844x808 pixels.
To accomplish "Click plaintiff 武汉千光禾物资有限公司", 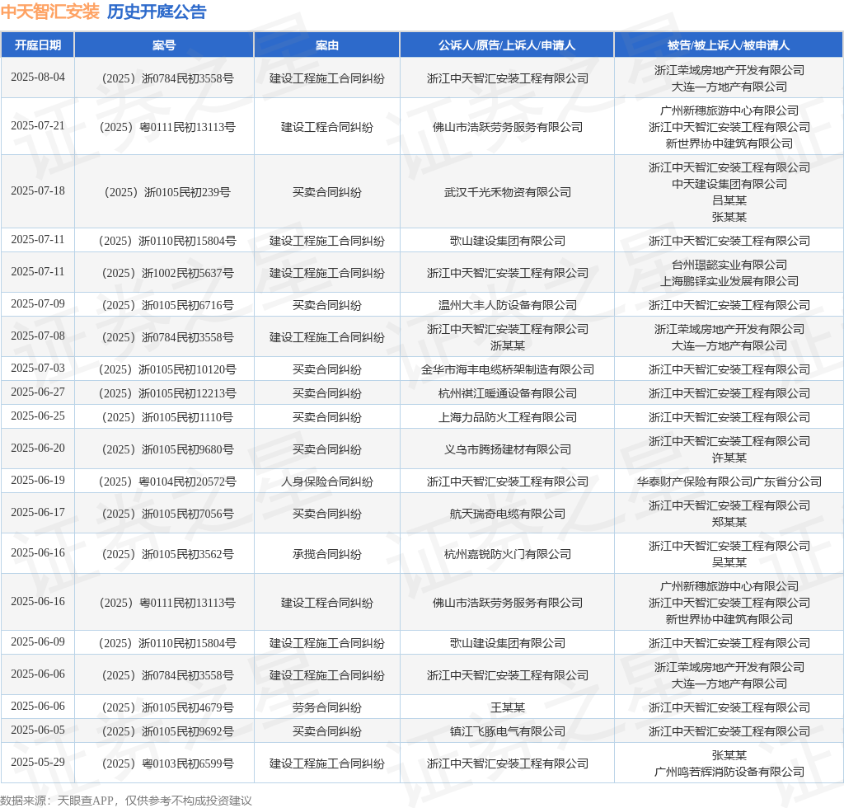I will (507, 192).
